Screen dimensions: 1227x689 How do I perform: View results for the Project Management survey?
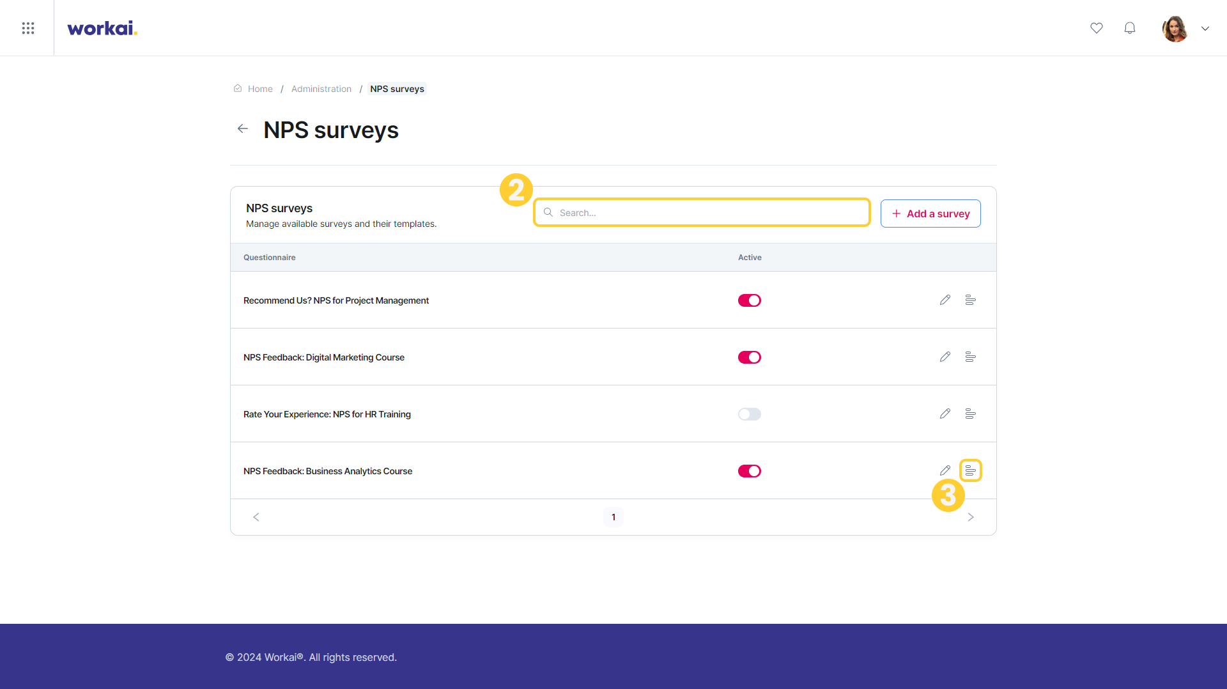tap(970, 300)
